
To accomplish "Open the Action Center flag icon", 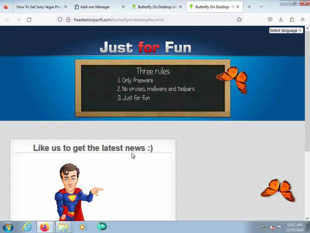I will (279, 227).
